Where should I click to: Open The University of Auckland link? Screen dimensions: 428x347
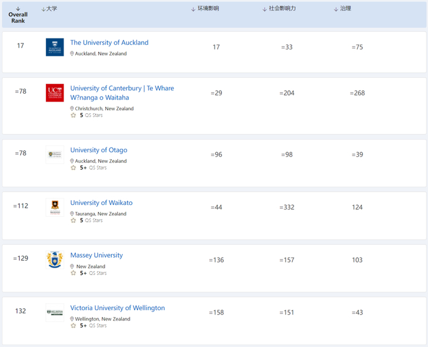click(x=109, y=43)
